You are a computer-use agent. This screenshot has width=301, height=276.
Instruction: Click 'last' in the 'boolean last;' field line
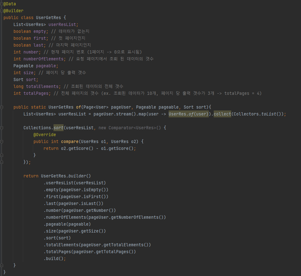pyautogui.click(x=38, y=45)
